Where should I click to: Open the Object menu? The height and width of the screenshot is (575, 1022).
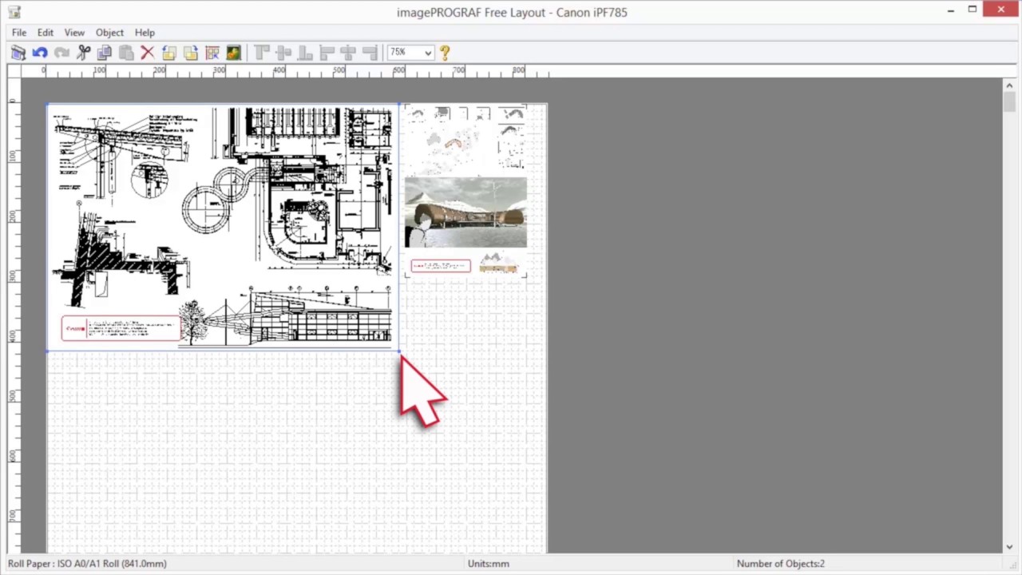coord(109,33)
